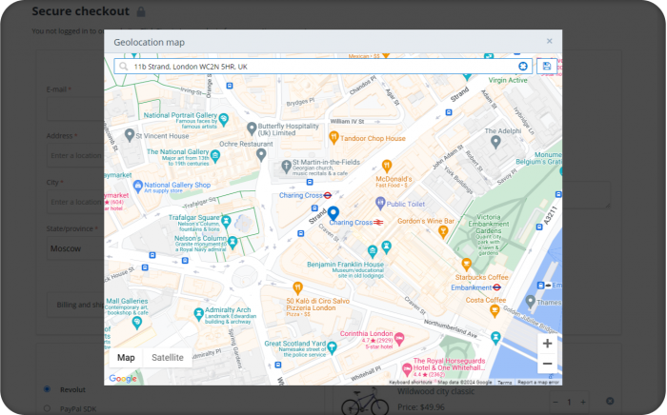Click Report a map error link
This screenshot has height=415, width=667.
tap(538, 383)
